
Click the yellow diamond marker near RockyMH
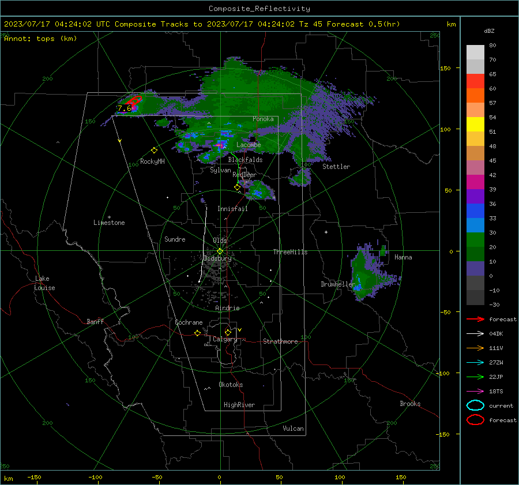pos(154,151)
